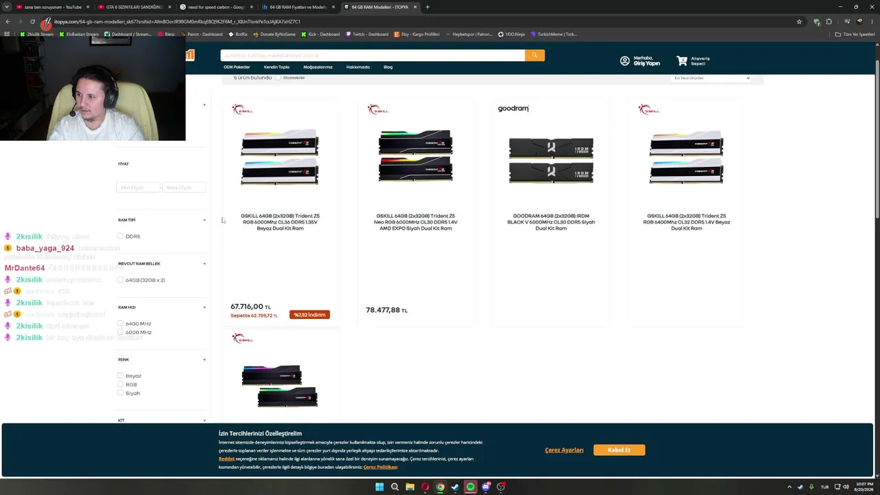Screen dimensions: 880x495
Task: Click the browser back arrow
Action: [x=7, y=21]
